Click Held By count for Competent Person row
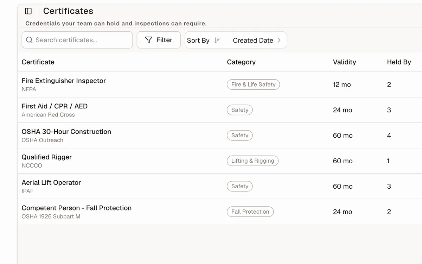The width and height of the screenshot is (422, 264). click(389, 212)
